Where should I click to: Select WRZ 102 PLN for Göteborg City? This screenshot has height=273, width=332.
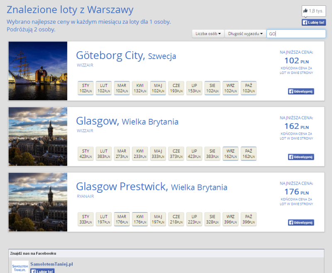(x=230, y=88)
